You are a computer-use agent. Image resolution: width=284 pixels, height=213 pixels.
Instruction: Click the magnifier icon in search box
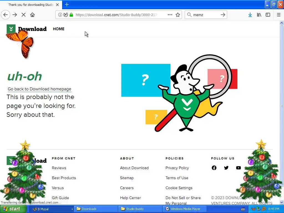(x=189, y=15)
